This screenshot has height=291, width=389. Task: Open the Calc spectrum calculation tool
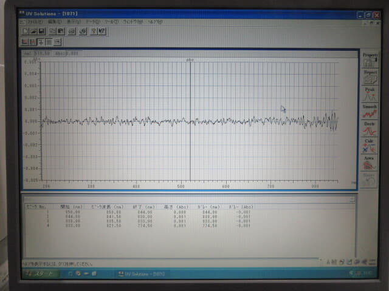[370, 145]
